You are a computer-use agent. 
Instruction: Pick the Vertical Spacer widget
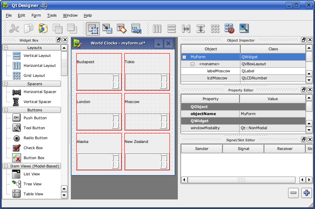pyautogui.click(x=32, y=102)
